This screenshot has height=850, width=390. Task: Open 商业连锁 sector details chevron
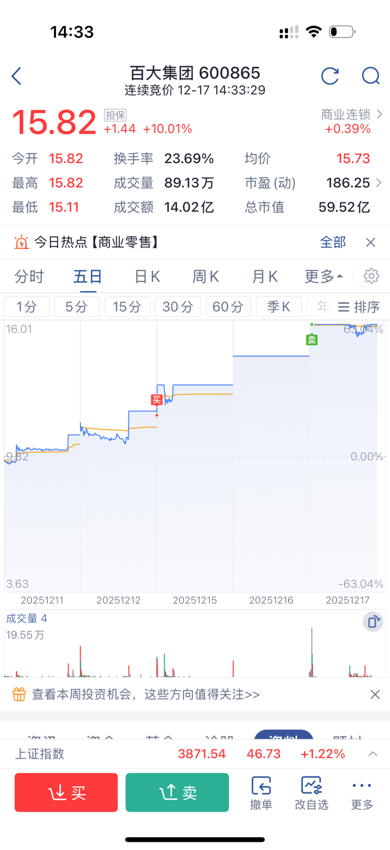coord(379,115)
